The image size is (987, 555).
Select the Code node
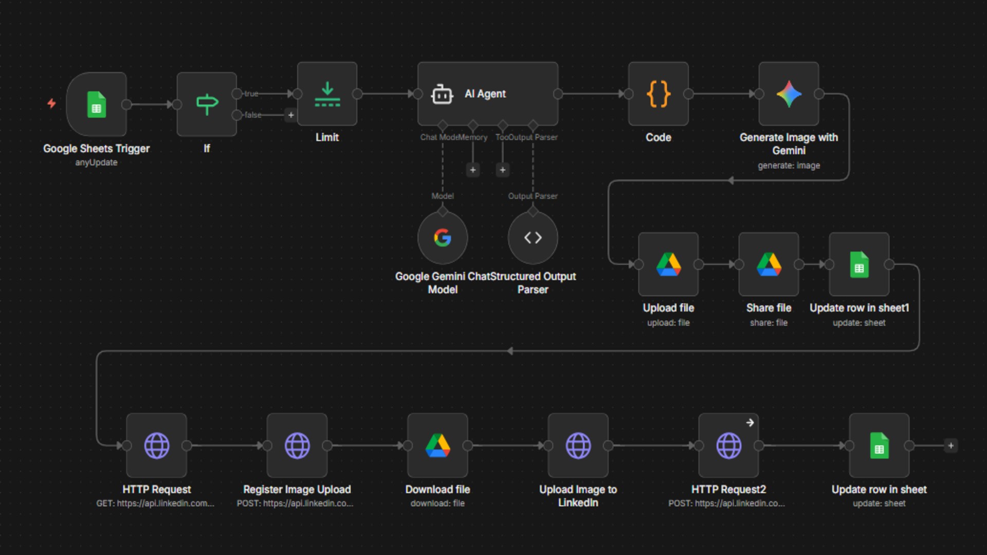658,94
